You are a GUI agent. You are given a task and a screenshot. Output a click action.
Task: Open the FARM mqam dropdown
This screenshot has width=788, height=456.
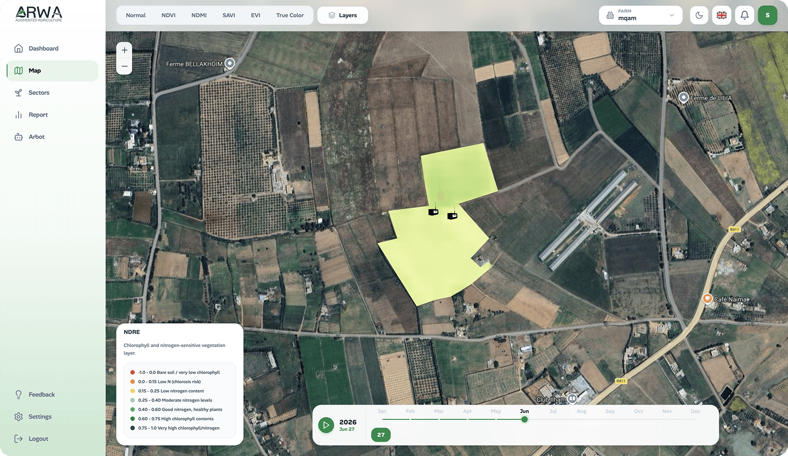(640, 15)
